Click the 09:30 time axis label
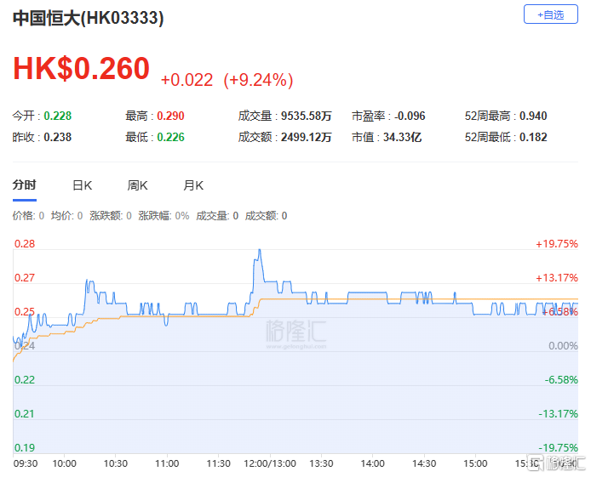 [x=26, y=463]
